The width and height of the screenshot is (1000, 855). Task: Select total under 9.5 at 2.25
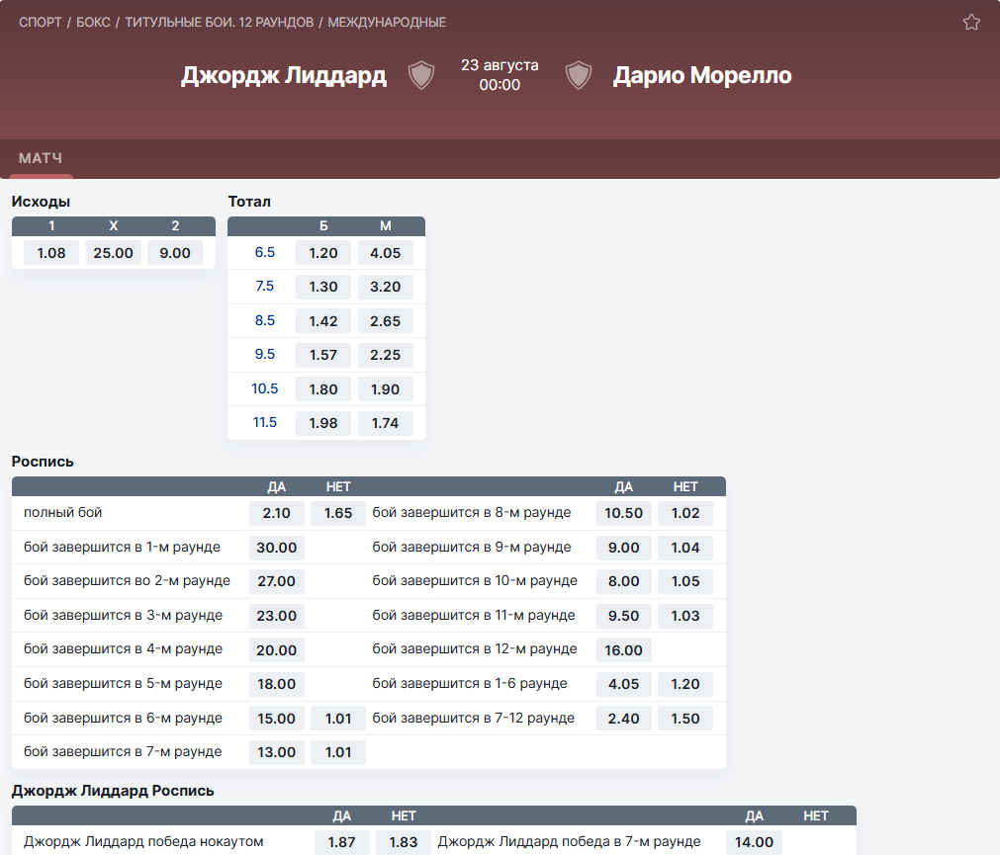(x=385, y=355)
